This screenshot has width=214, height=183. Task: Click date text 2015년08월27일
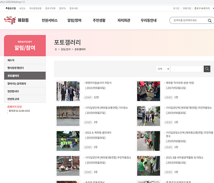pyautogui.click(x=96, y=113)
